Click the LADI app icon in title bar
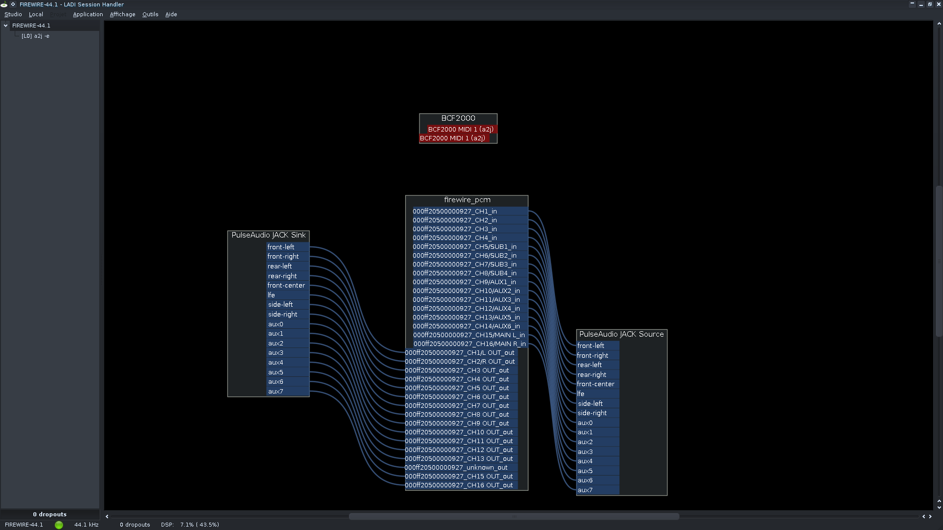943x530 pixels. point(4,4)
